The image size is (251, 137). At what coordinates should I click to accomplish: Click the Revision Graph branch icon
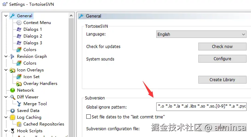pos(12,56)
